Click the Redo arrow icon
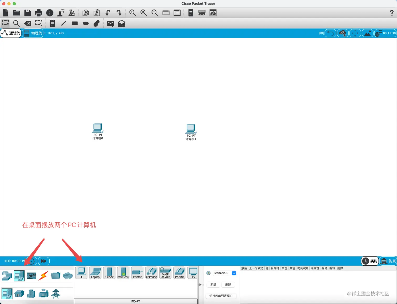Image resolution: width=397 pixels, height=304 pixels. point(119,13)
